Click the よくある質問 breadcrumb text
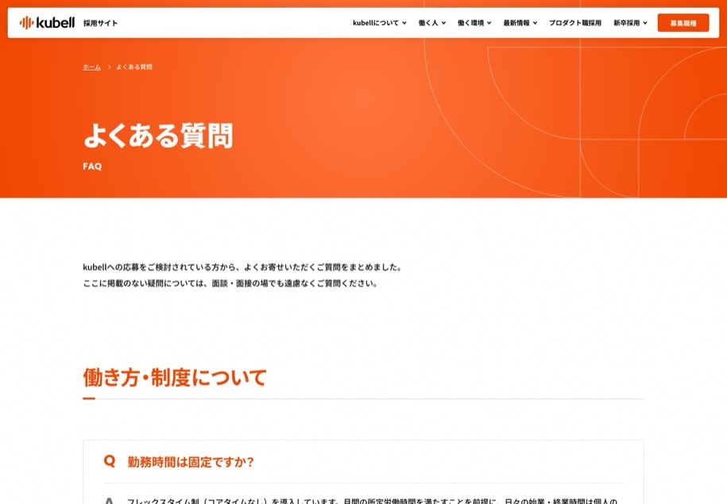Viewport: 727px width, 504px height. pyautogui.click(x=134, y=67)
